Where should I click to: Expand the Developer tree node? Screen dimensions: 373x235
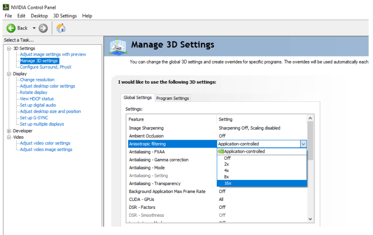[x=9, y=131]
